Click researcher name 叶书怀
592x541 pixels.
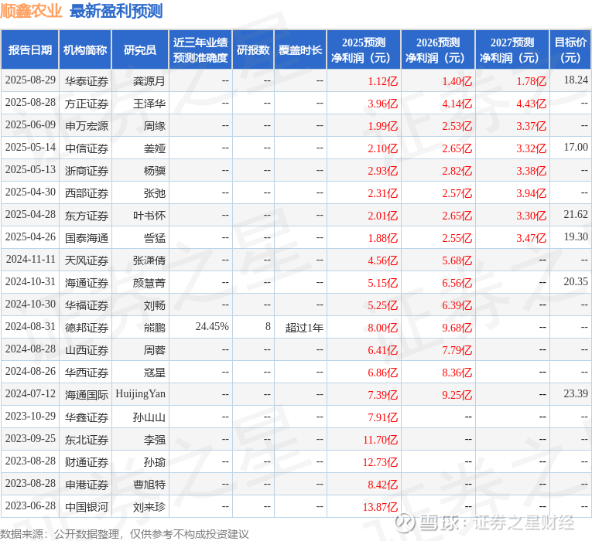pos(149,216)
